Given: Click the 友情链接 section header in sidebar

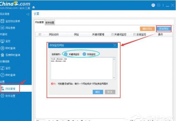Looking at the screenshot, I should pos(5,61).
